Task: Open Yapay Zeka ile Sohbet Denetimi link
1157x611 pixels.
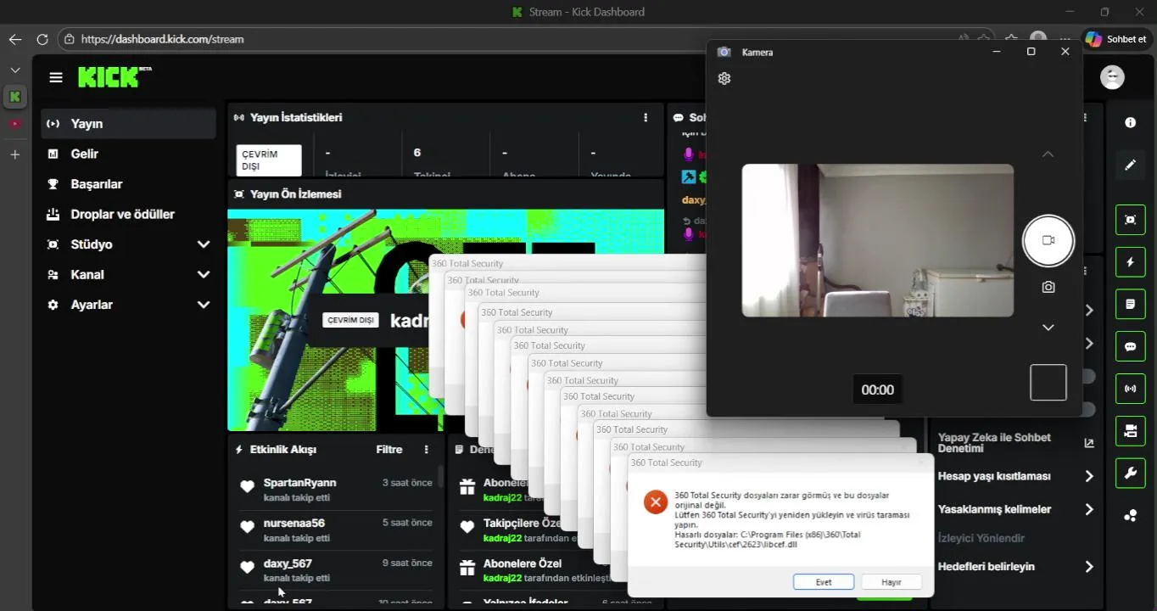Action: 1015,443
